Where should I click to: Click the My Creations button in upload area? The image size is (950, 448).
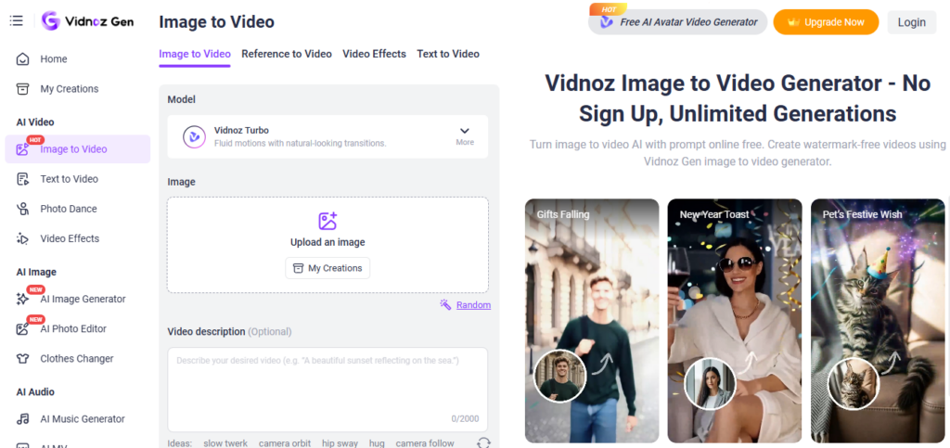tap(327, 268)
